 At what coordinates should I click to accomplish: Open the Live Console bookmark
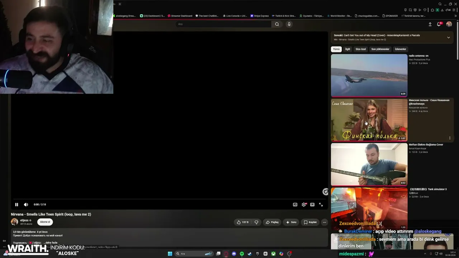click(235, 16)
